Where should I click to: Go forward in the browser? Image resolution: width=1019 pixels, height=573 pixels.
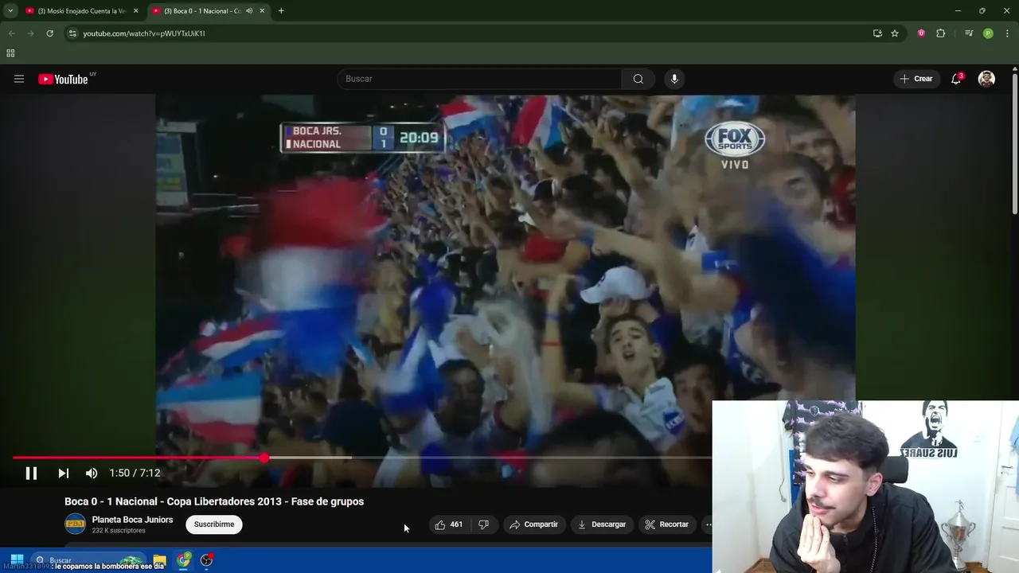click(x=31, y=33)
